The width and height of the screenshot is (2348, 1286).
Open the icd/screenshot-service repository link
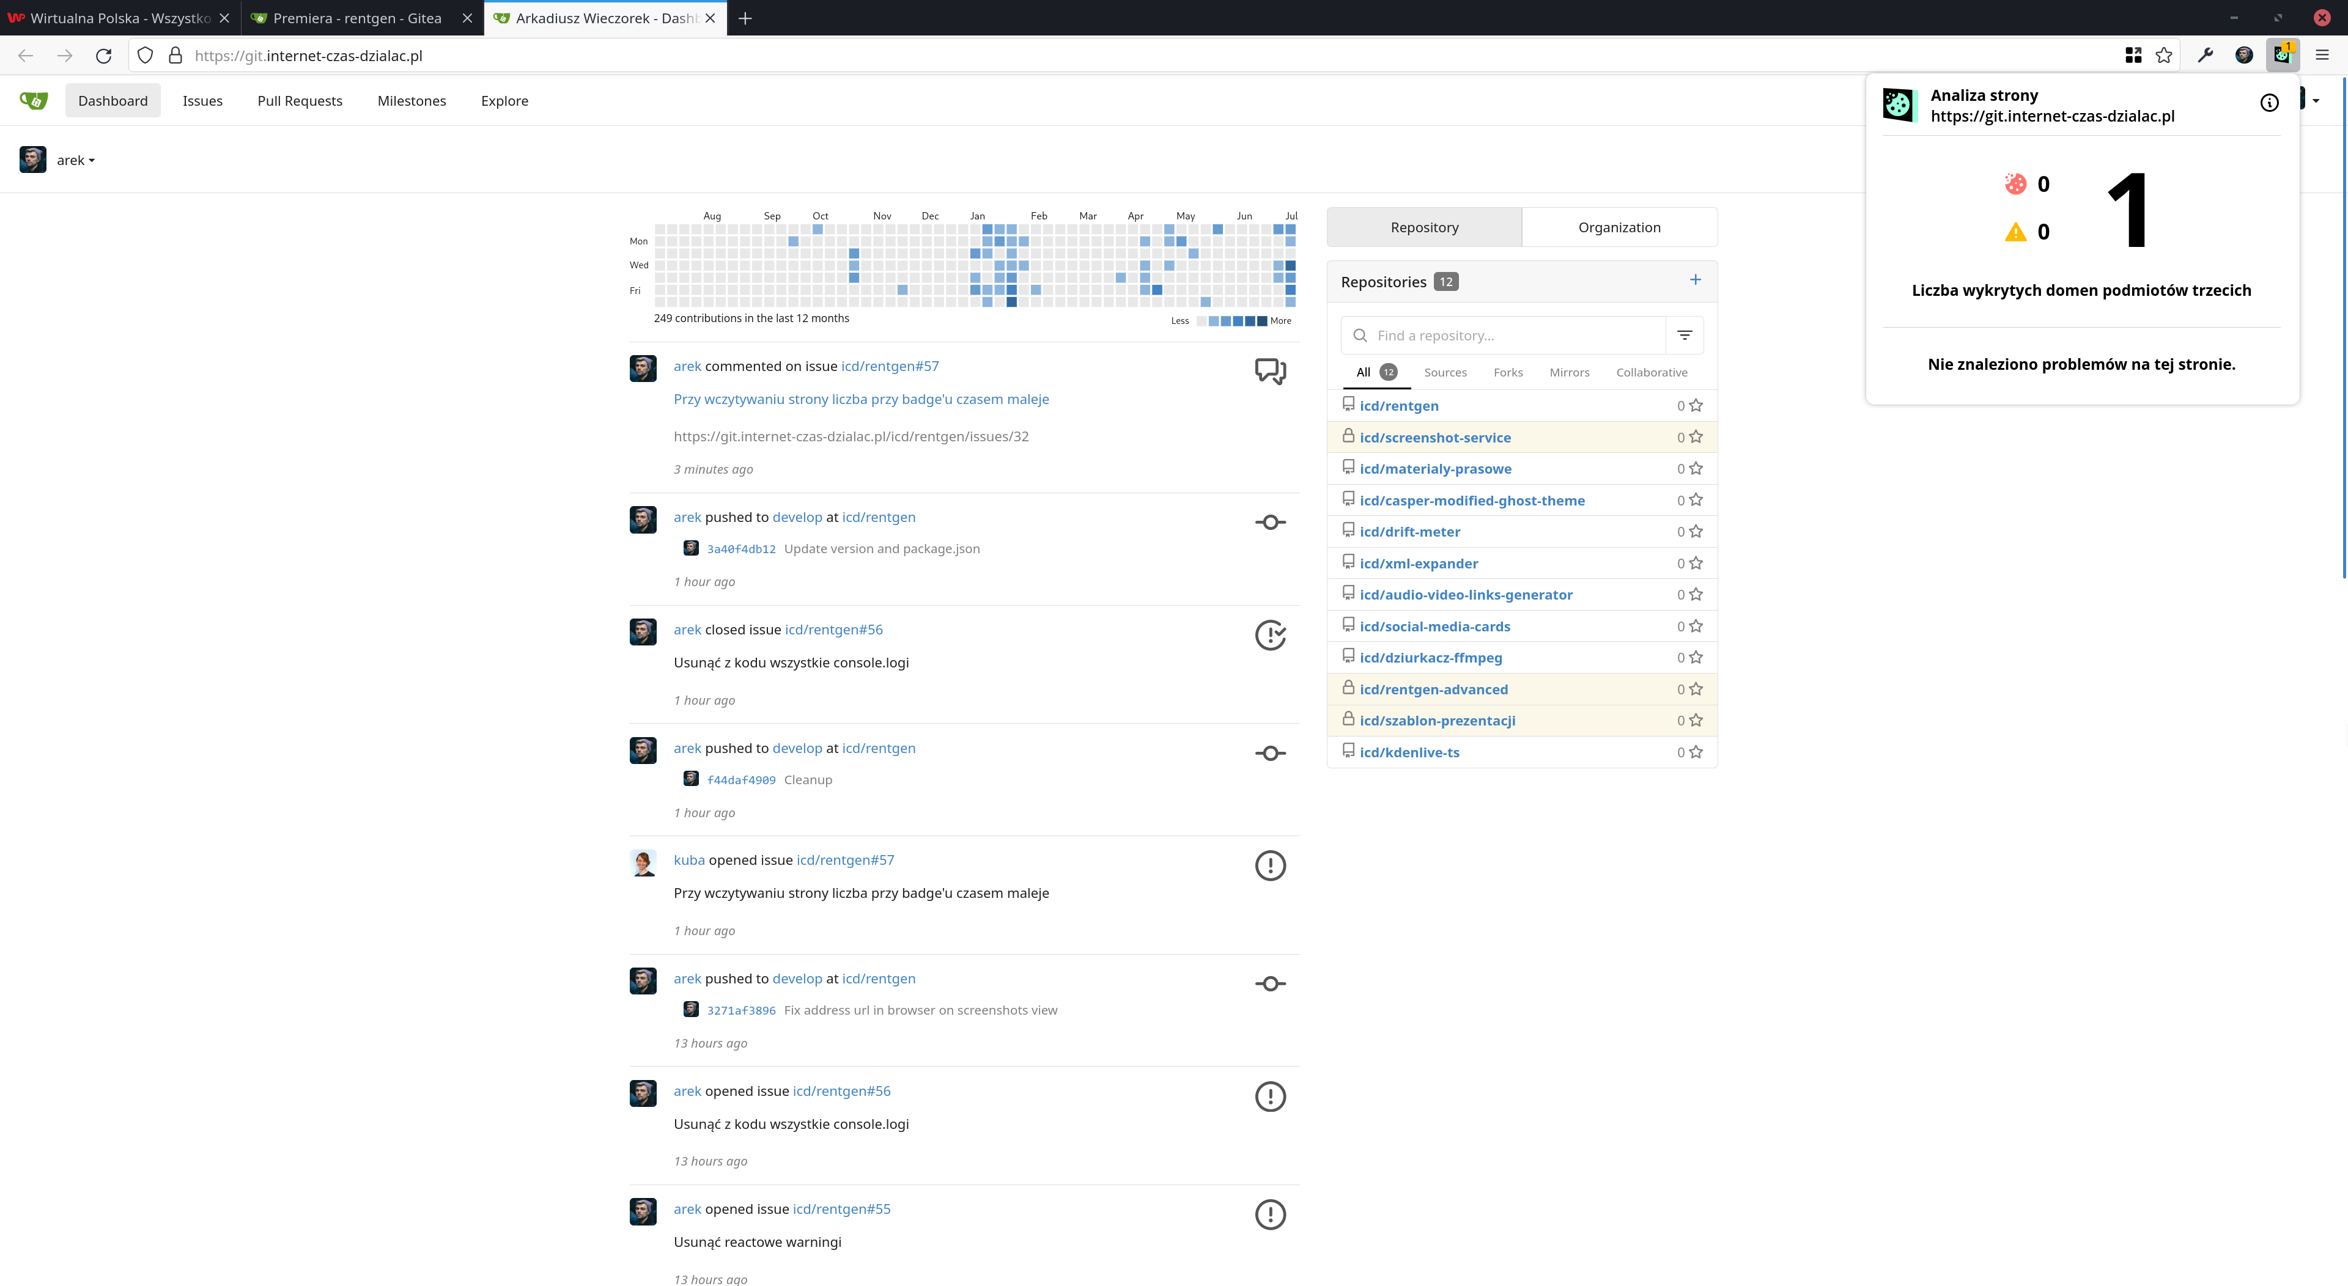point(1434,438)
